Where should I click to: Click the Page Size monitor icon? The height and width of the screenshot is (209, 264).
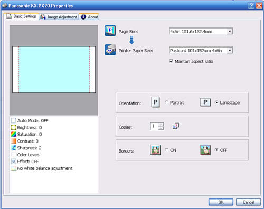click(110, 31)
